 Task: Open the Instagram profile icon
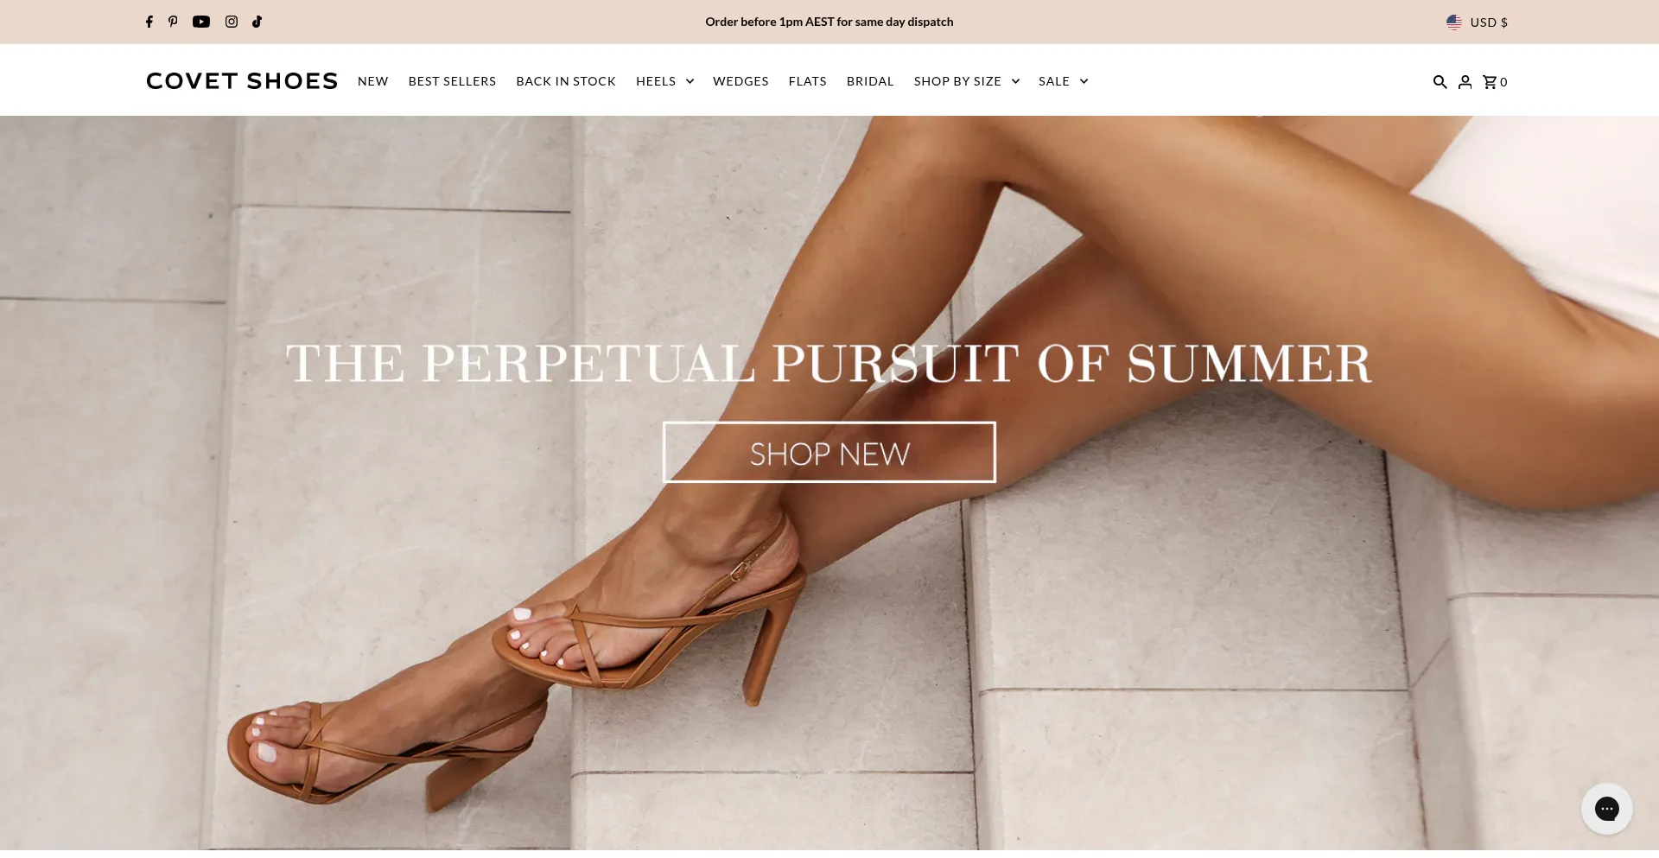232,22
